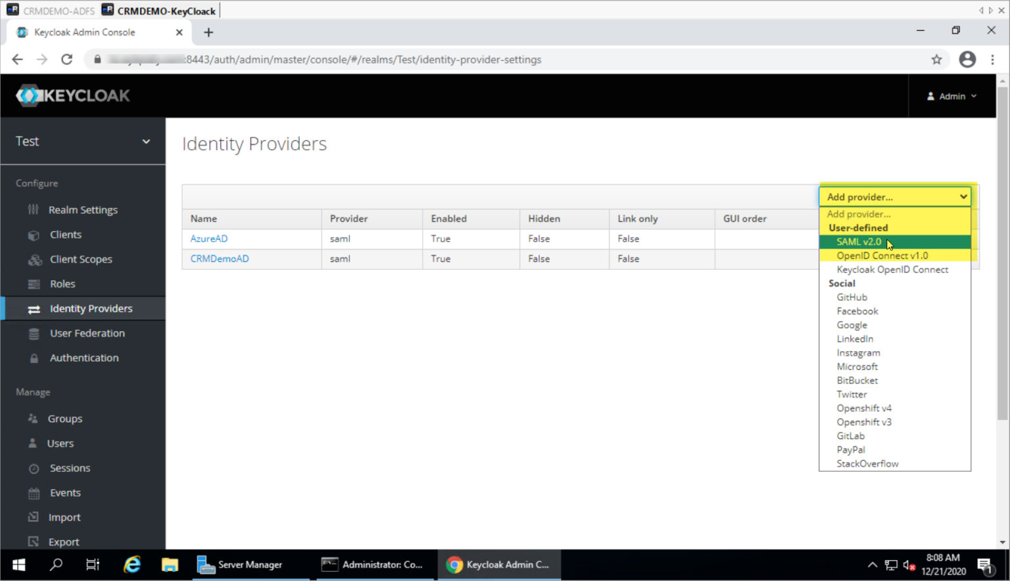Open the Add provider dropdown
The image size is (1010, 581).
click(895, 196)
